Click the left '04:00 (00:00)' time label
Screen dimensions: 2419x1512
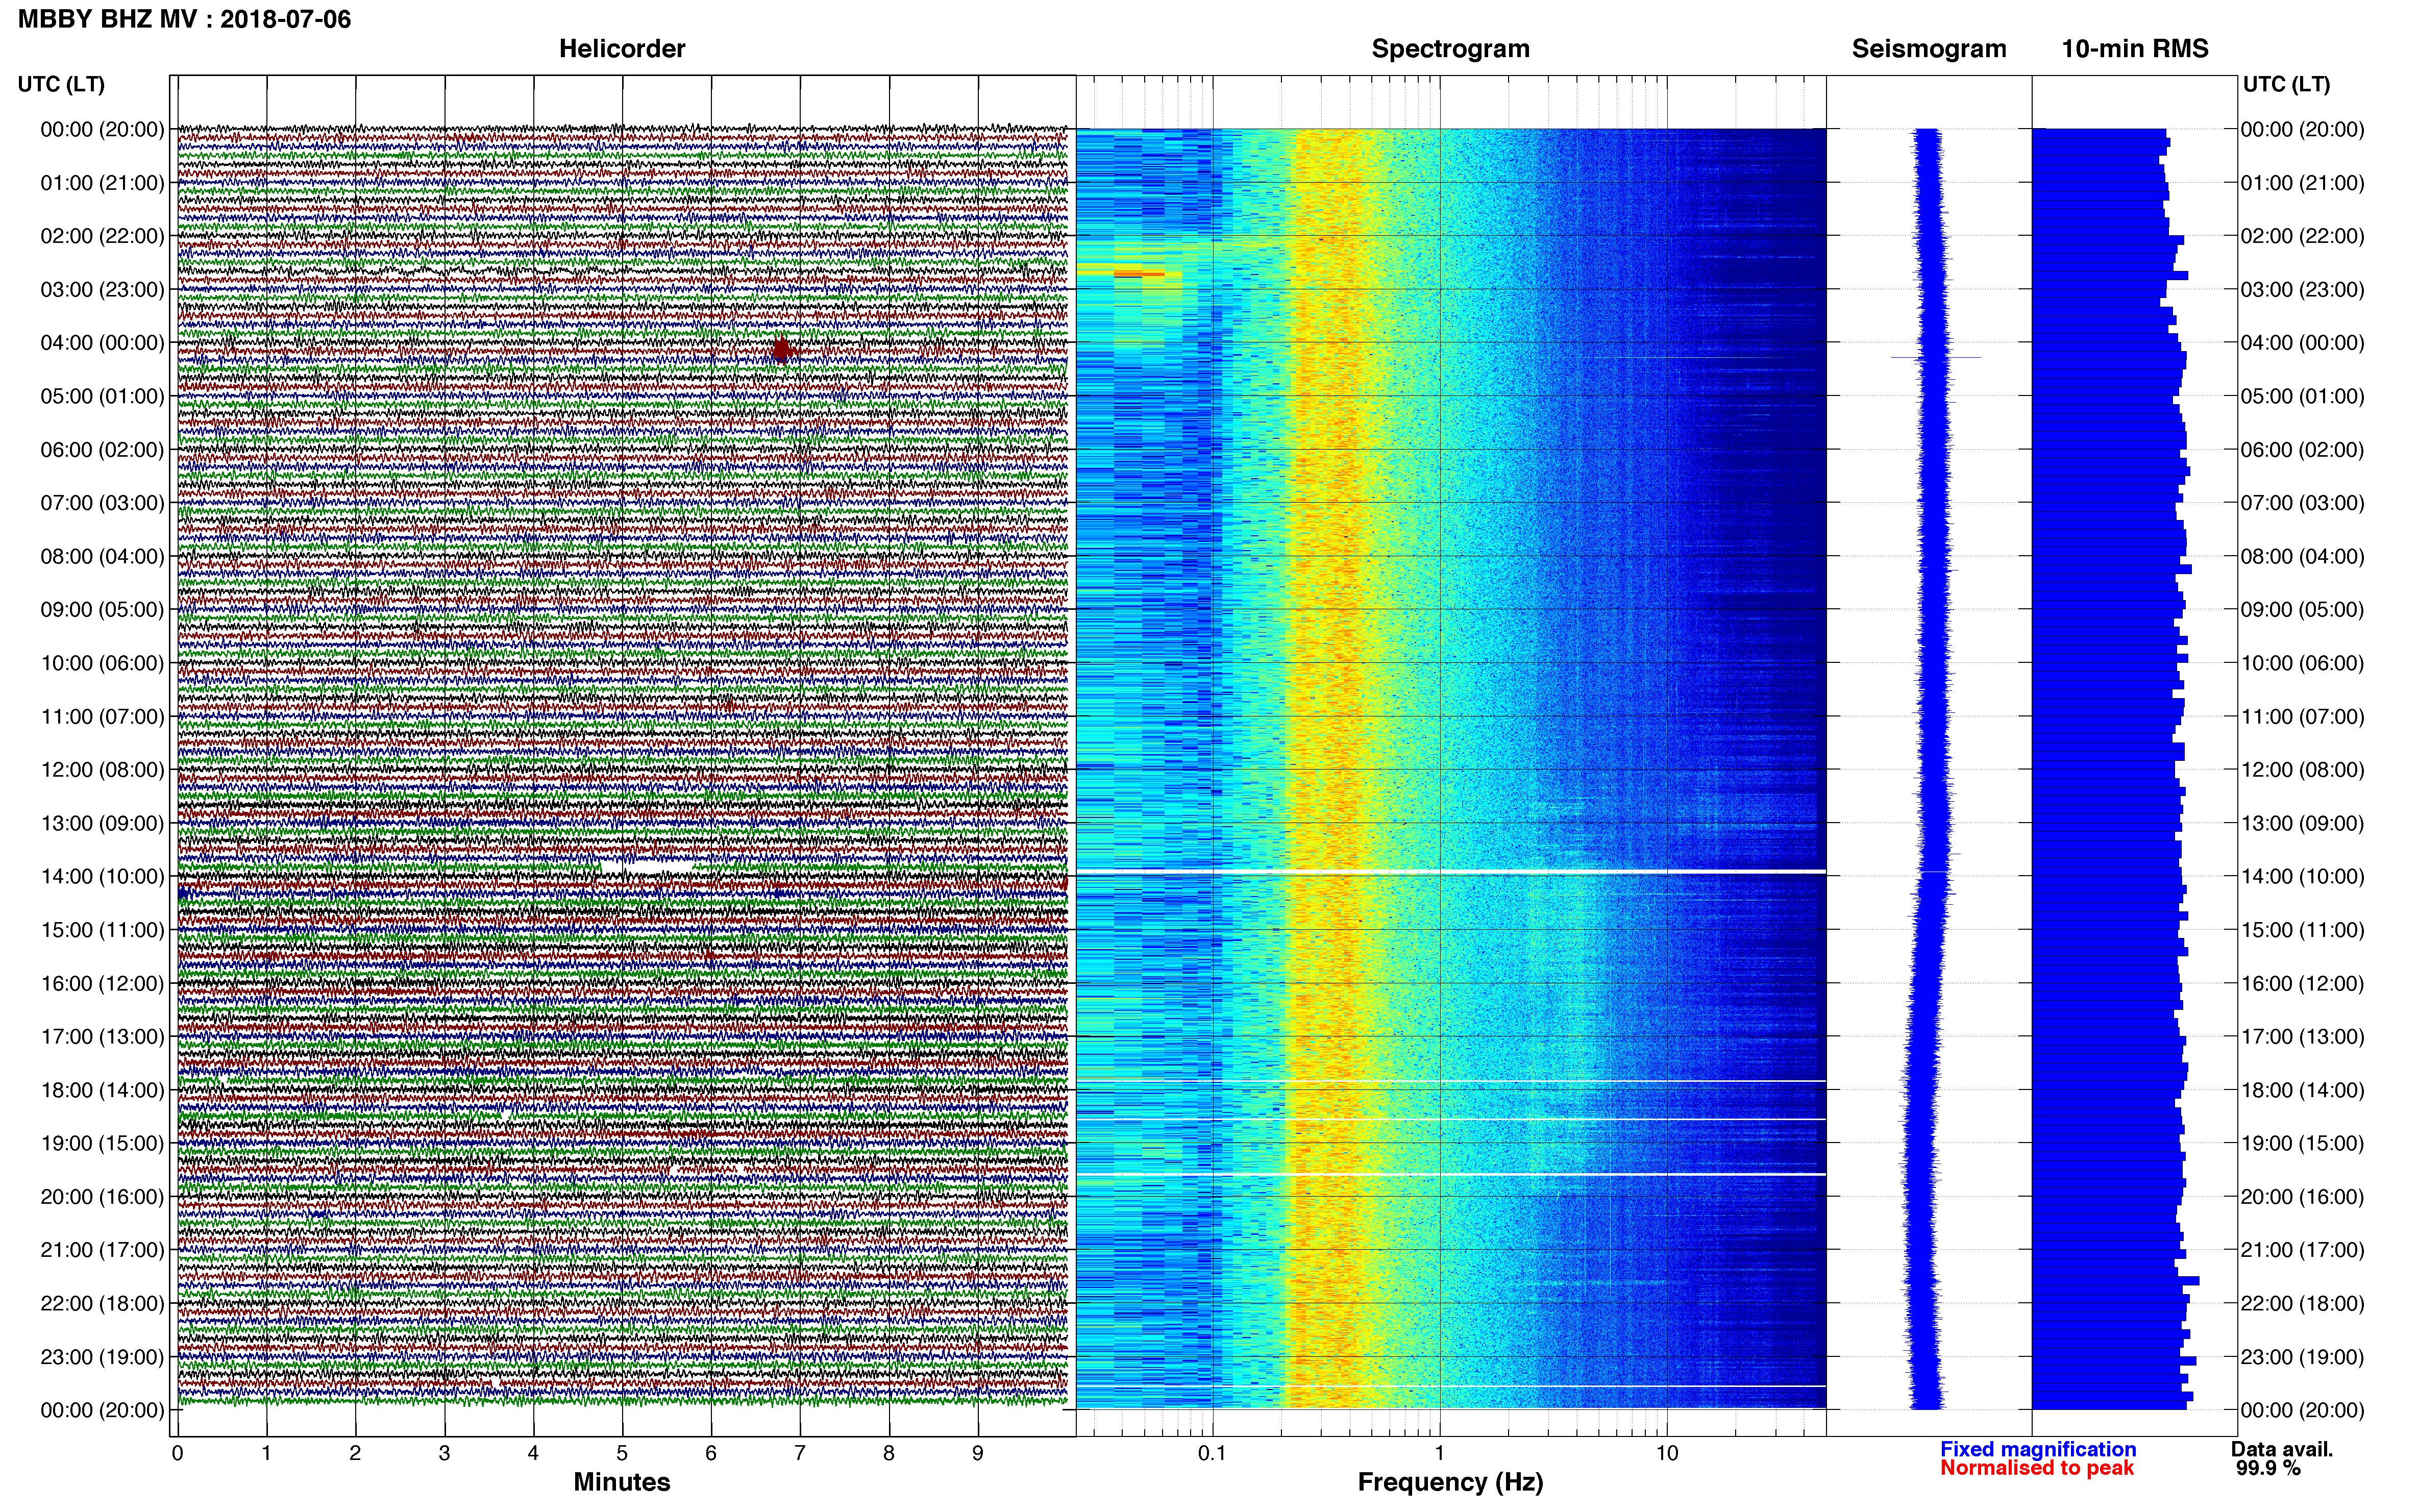pyautogui.click(x=102, y=343)
